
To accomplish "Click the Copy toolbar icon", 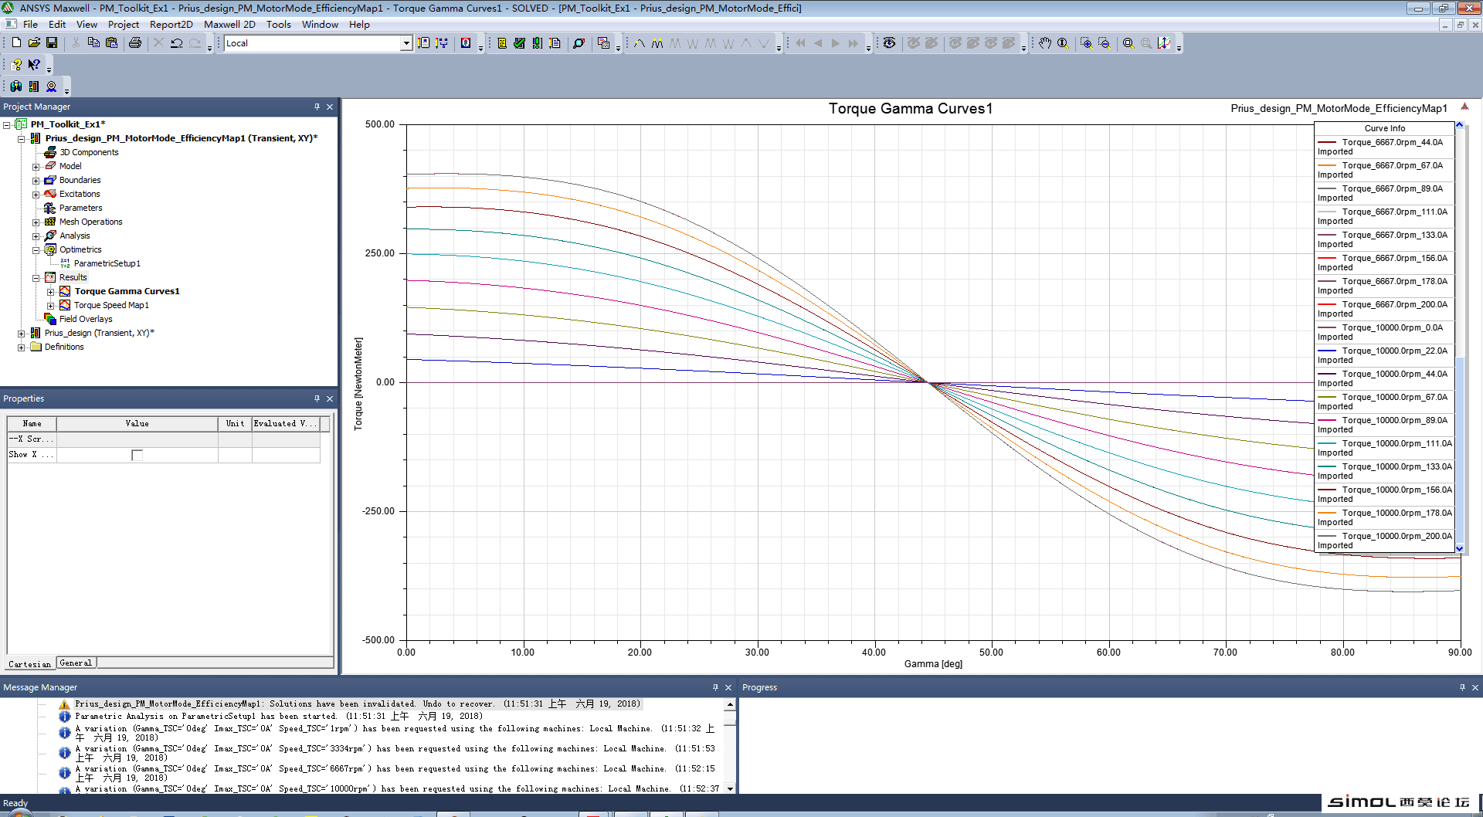I will tap(93, 43).
